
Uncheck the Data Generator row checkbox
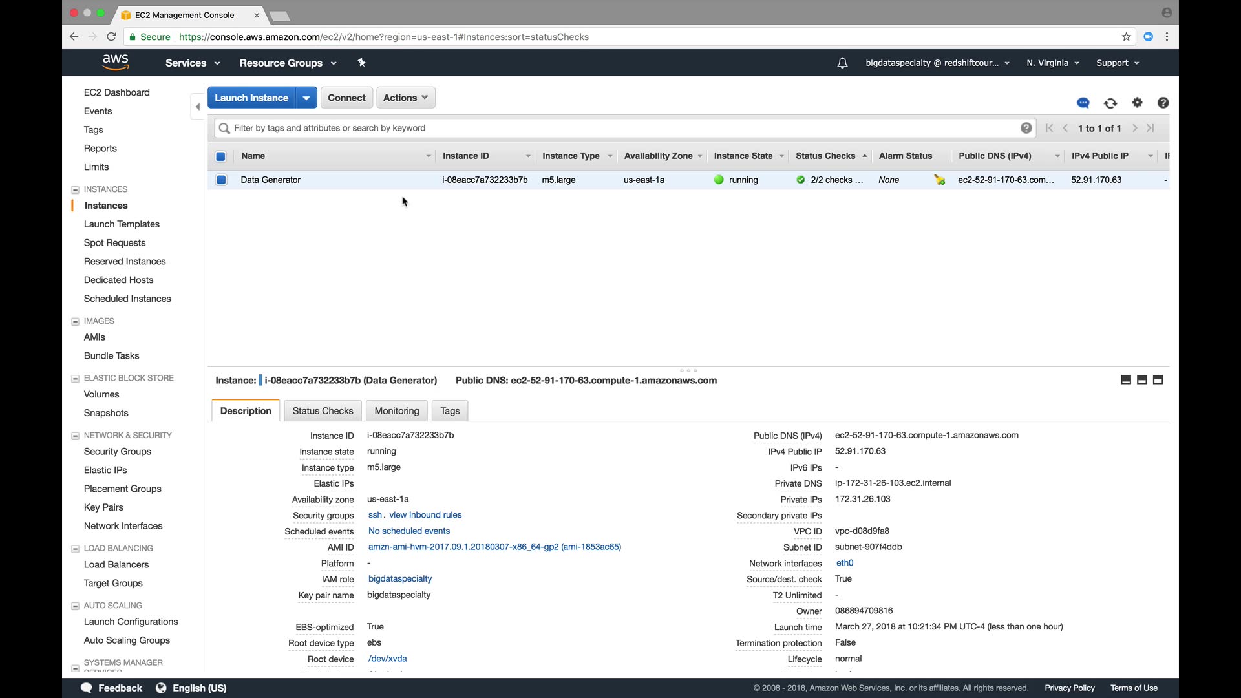(x=221, y=180)
